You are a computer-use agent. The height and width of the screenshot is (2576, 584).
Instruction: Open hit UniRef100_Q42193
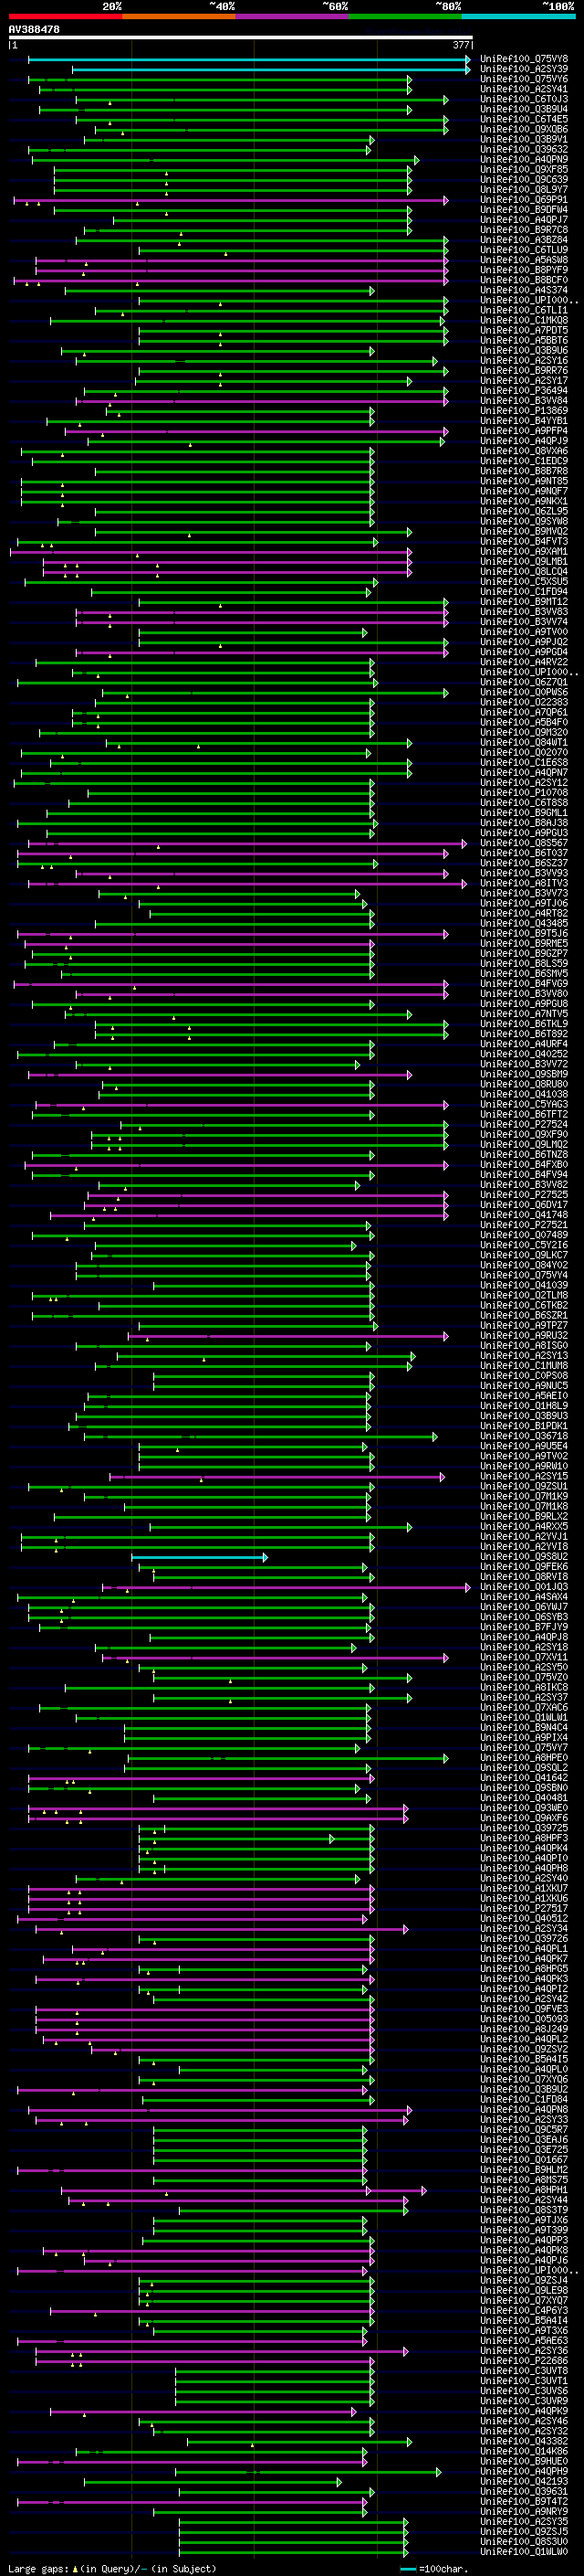click(x=524, y=2481)
